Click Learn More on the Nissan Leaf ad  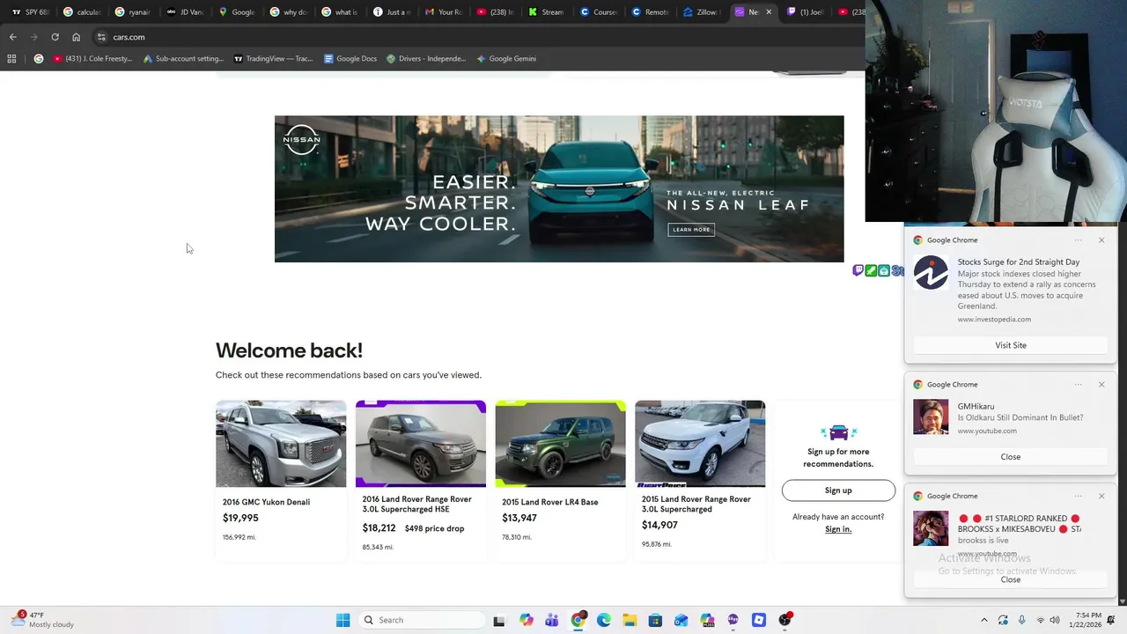691,229
